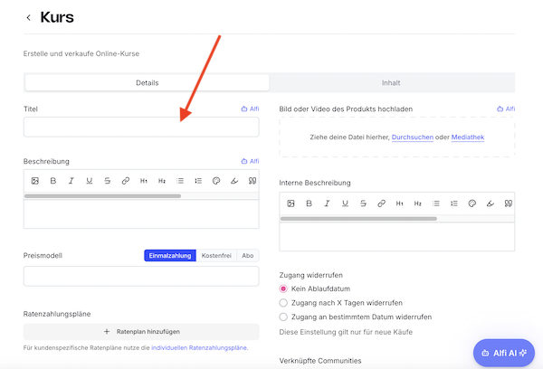Insert image in Interne Beschreibung editor
Viewport: 543px width, 369px height.
(x=291, y=203)
